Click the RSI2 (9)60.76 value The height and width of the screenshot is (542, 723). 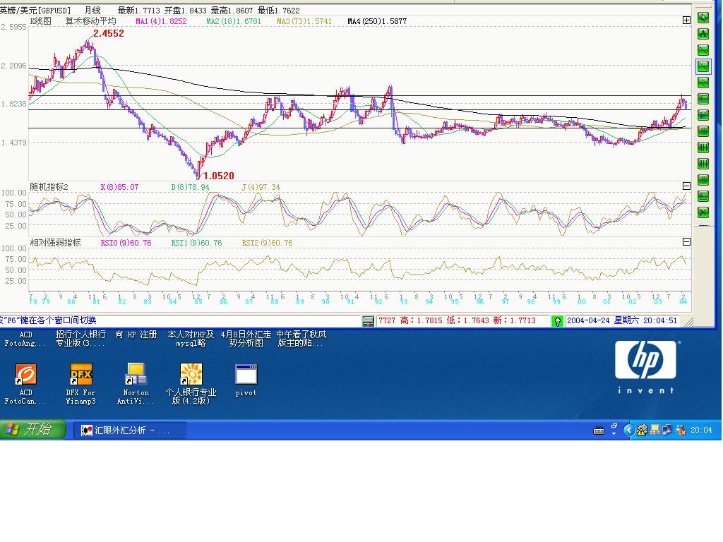pos(267,243)
